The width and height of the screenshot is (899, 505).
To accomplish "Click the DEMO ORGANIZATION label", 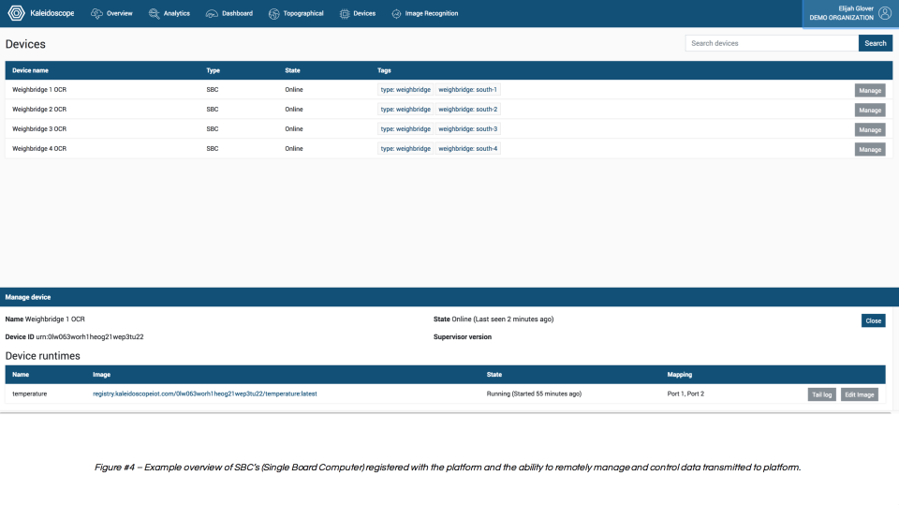I will point(842,18).
